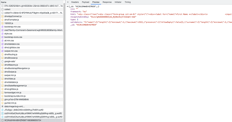This screenshot has height=122, width=232.
Task: Click the style.css stylesheet file icon
Action: (x=2, y=34)
